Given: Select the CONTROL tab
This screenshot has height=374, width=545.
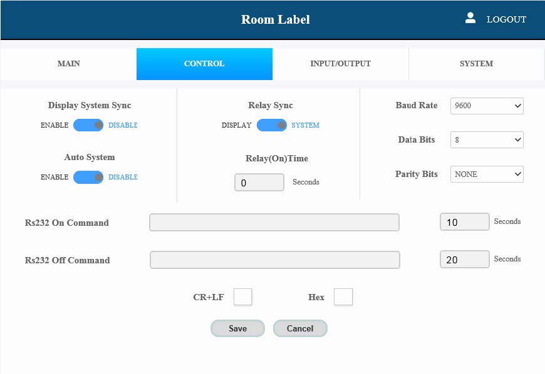Looking at the screenshot, I should [x=204, y=64].
